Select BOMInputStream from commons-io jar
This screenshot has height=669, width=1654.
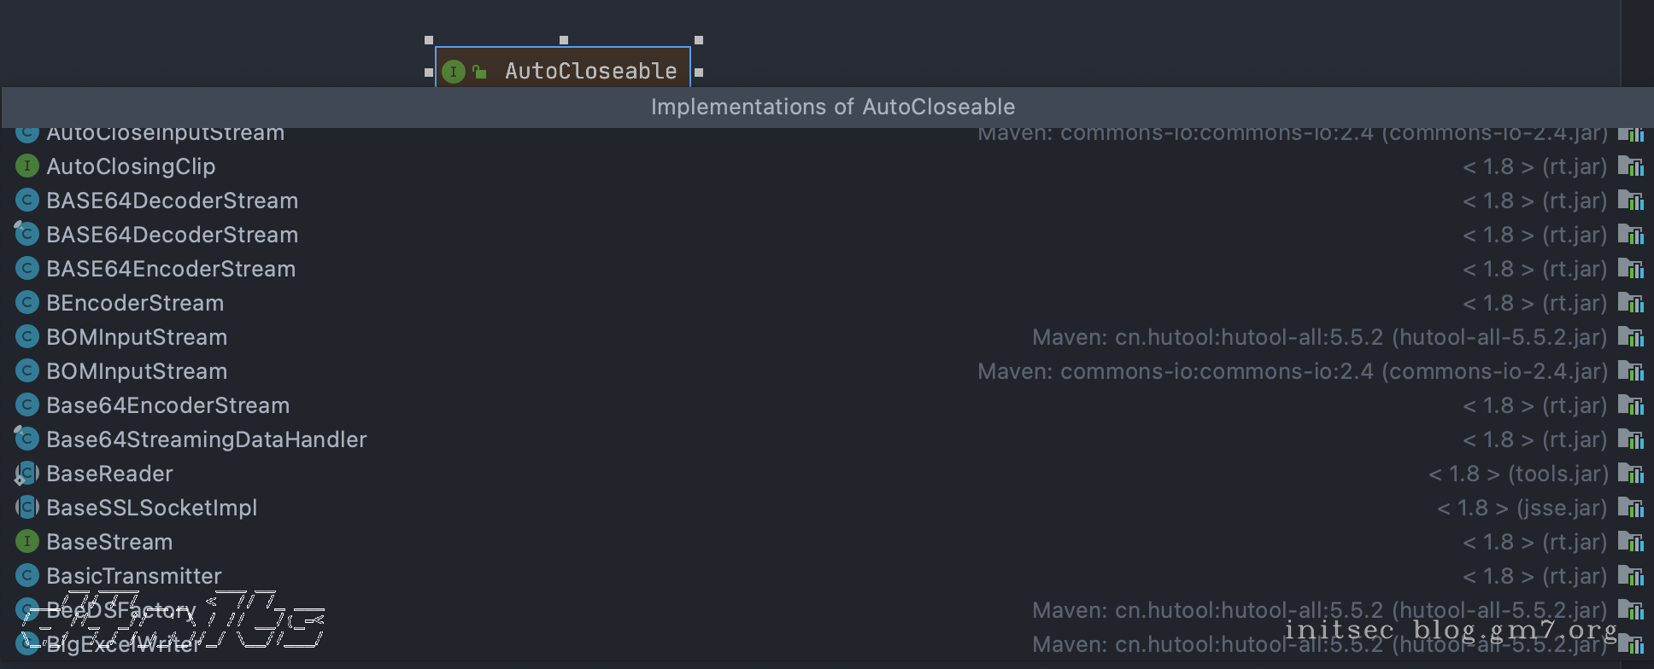point(137,371)
